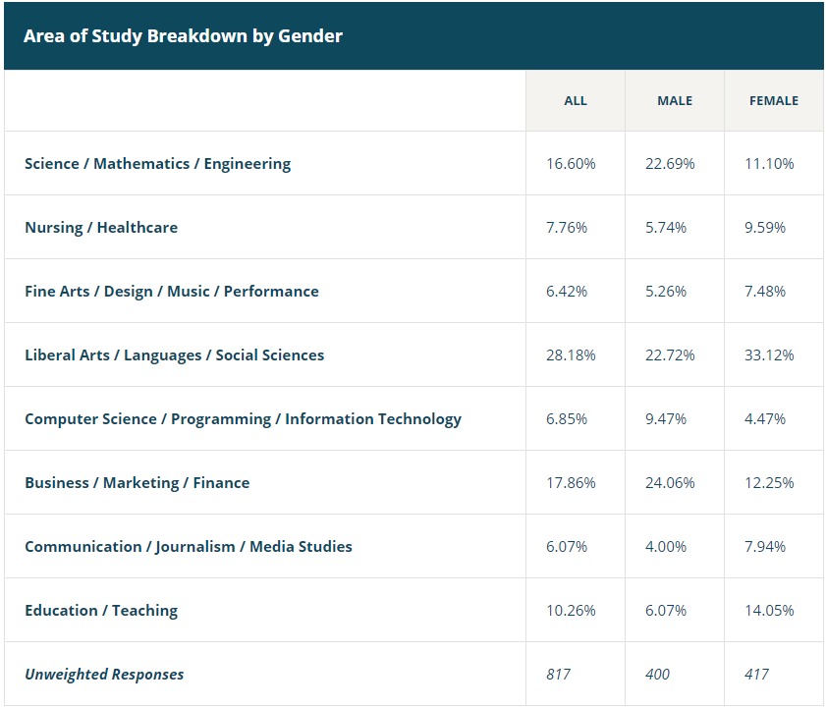Click the Unweighted Responses row label
826x708 pixels.
104,675
